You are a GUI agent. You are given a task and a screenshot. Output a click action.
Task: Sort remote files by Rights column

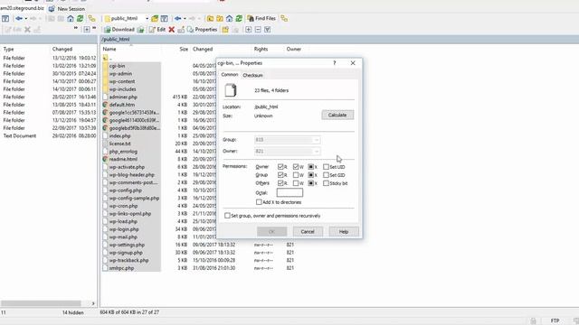(261, 49)
